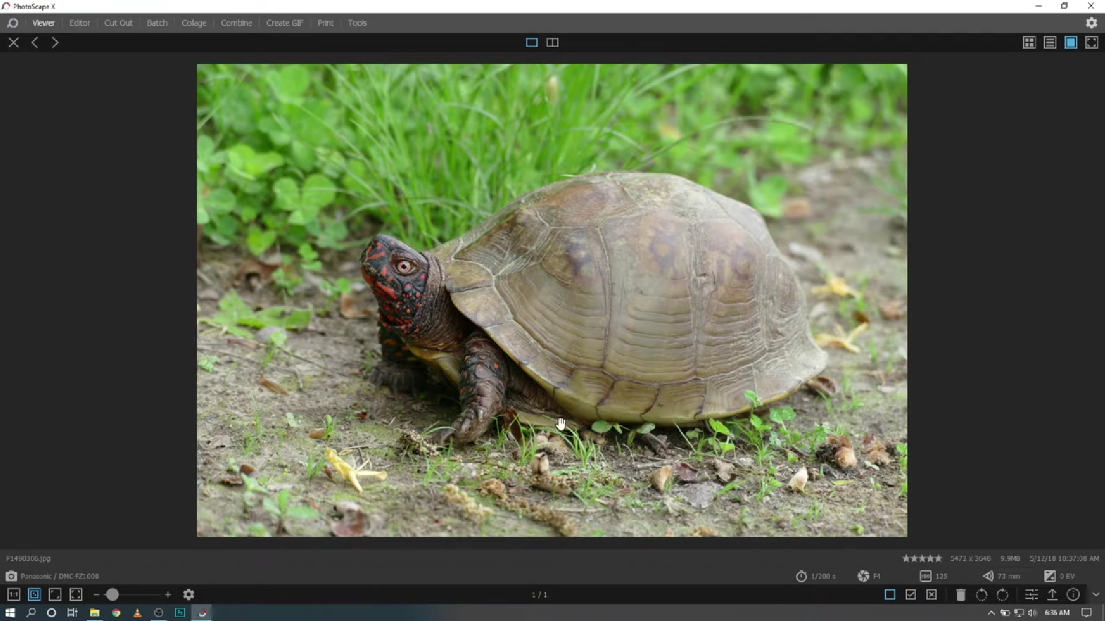The height and width of the screenshot is (621, 1105).
Task: Click the zoom in plus button
Action: pos(168,595)
